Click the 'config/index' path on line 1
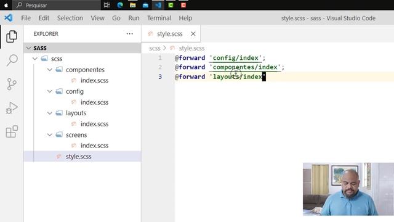The height and width of the screenshot is (222, 394). [x=235, y=58]
